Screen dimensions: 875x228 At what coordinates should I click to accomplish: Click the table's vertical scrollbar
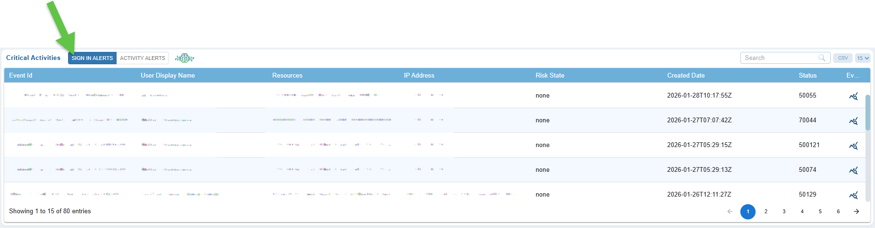click(x=868, y=112)
